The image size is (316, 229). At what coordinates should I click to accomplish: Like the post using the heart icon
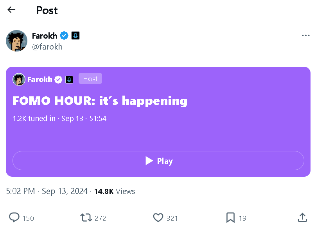[x=158, y=218]
